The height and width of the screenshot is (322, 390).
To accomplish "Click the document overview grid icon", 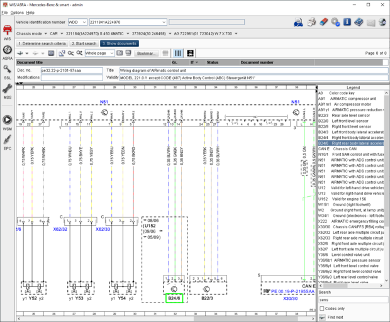I will (x=51, y=53).
